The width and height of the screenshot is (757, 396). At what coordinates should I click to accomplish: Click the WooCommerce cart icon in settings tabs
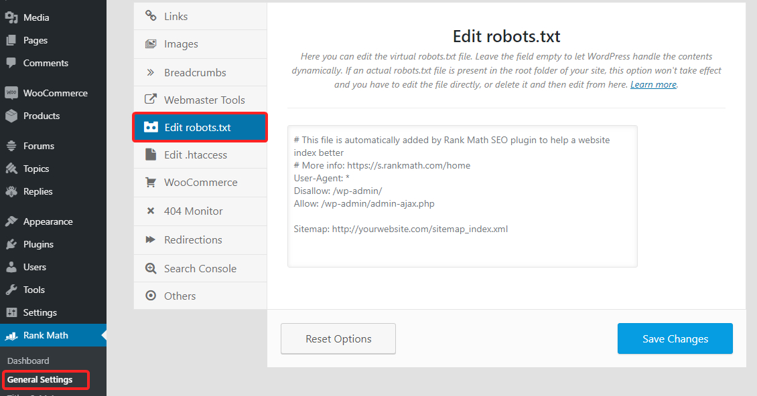(151, 182)
